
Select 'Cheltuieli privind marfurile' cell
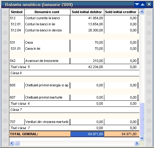point(47,97)
